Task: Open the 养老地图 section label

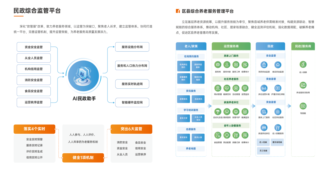Action: tap(191, 148)
